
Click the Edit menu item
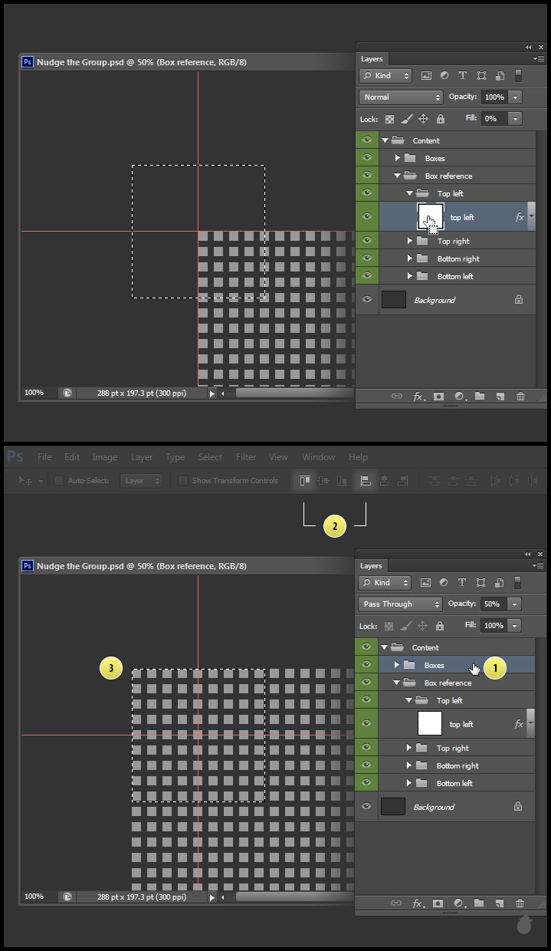click(x=72, y=457)
